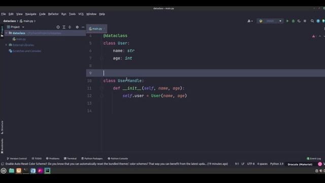Click tool window quick-access icon in status bar
The width and height of the screenshot is (325, 183).
click(x=3, y=164)
